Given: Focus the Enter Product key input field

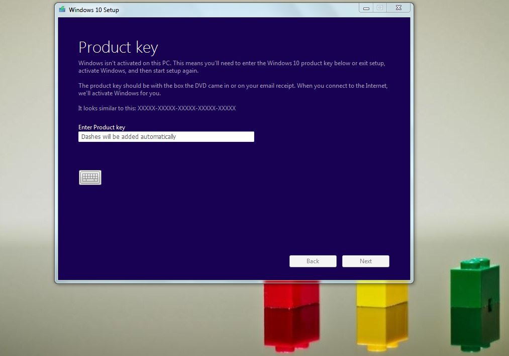Looking at the screenshot, I should point(166,137).
